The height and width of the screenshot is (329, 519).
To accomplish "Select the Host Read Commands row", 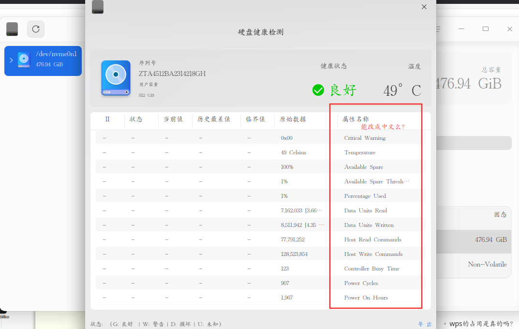I will pyautogui.click(x=261, y=240).
